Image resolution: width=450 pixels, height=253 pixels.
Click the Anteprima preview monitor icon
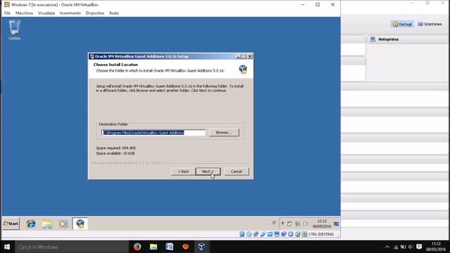tap(373, 39)
